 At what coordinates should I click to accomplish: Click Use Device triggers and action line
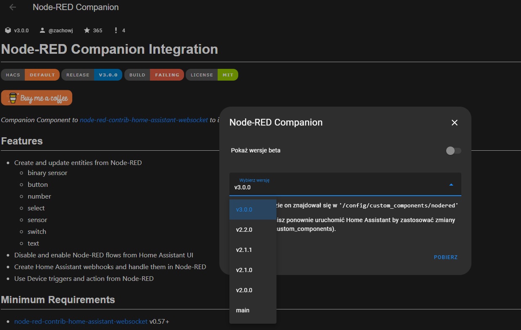click(x=84, y=278)
